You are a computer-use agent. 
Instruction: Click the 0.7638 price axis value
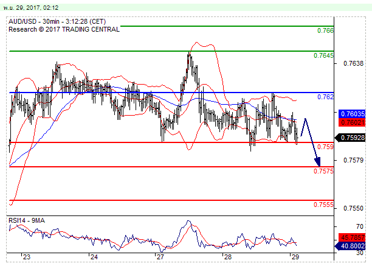[x=353, y=63]
